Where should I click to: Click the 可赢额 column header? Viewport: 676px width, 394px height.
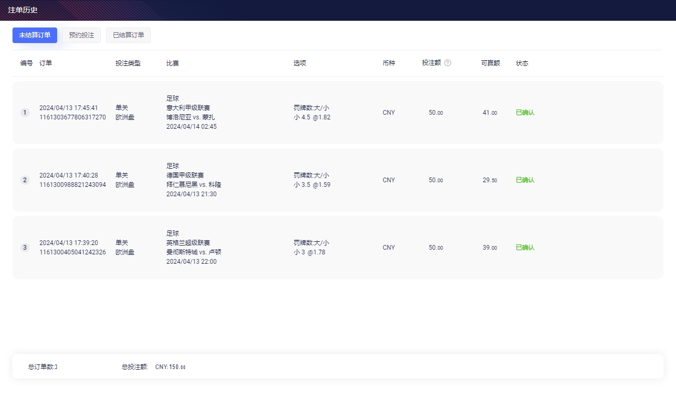click(x=490, y=63)
